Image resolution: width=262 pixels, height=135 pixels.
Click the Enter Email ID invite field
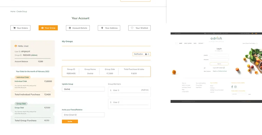click(x=83, y=115)
